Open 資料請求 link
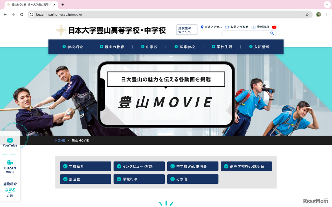 tap(260, 27)
